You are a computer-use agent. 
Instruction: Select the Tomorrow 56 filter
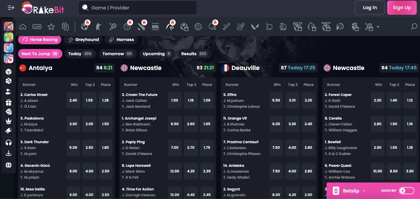point(118,54)
